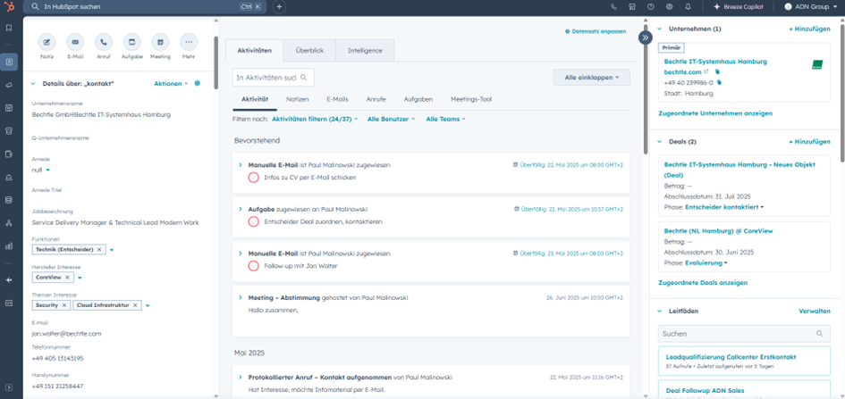The image size is (845, 399).
Task: Open the E-Mails sub-tab
Action: 337,99
